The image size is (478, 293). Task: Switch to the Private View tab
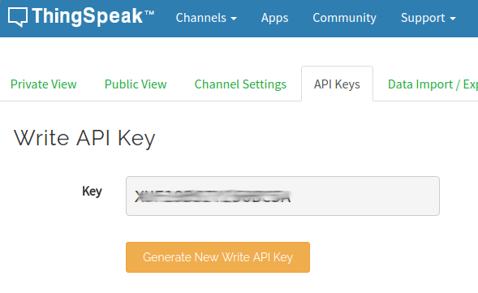tap(43, 84)
